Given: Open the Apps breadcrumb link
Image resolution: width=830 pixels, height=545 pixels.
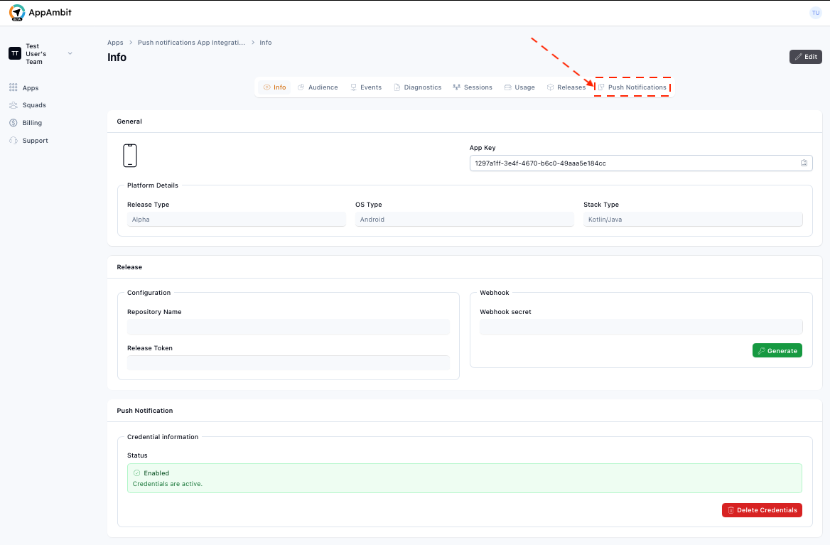Looking at the screenshot, I should point(115,42).
